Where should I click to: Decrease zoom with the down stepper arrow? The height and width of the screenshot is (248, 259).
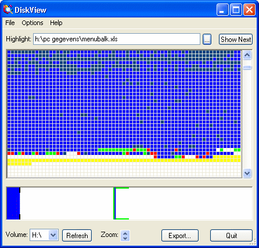[x=125, y=238]
